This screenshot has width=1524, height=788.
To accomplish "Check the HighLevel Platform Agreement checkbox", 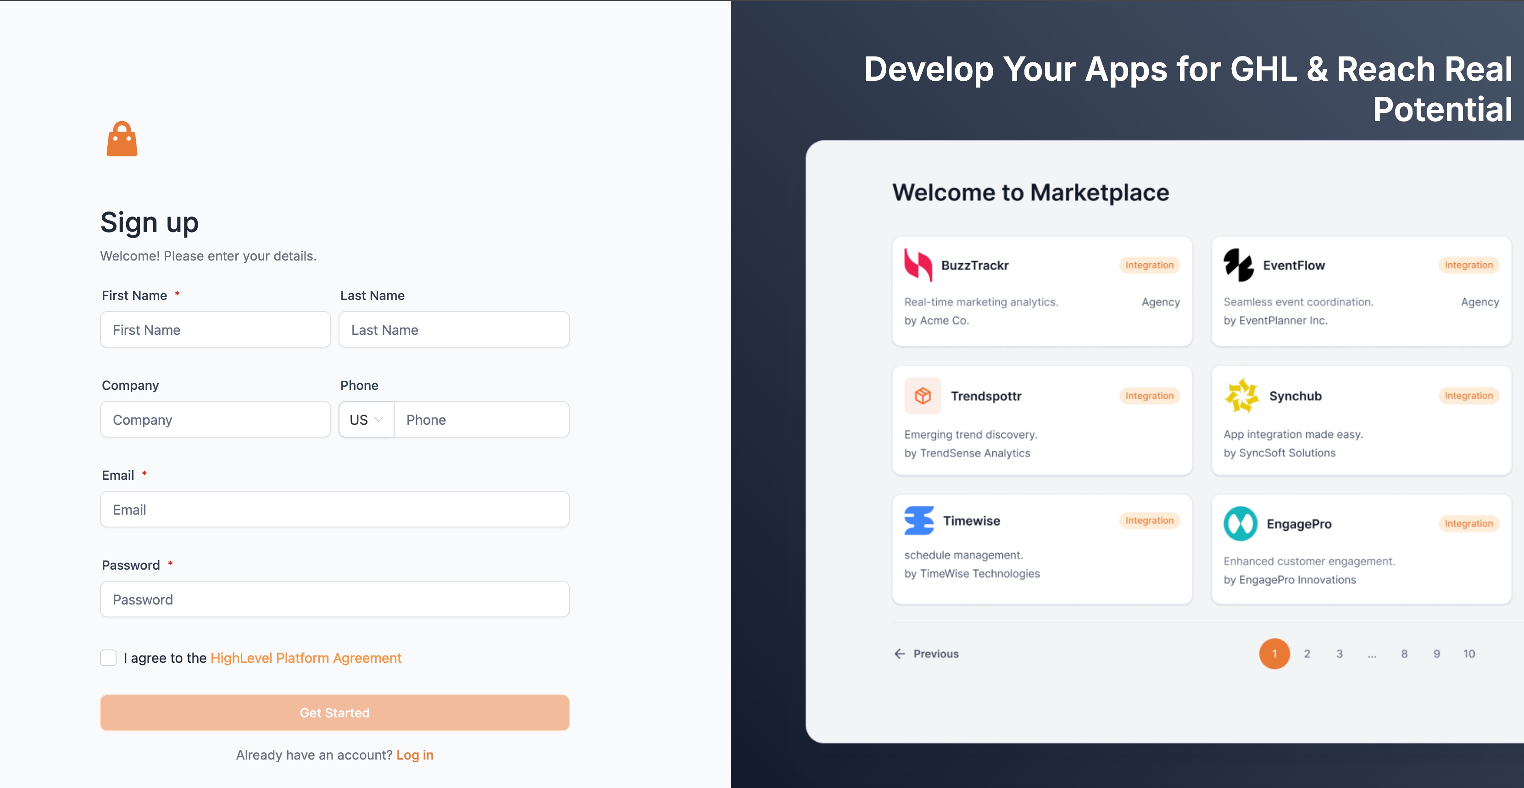I will coord(108,658).
